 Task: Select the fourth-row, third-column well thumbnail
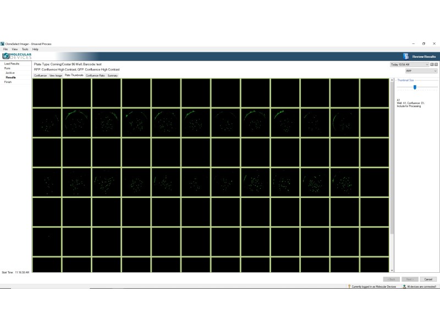coord(106,182)
